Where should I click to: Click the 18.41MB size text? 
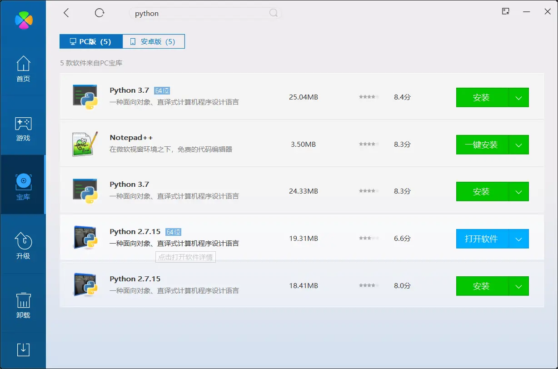coord(304,285)
